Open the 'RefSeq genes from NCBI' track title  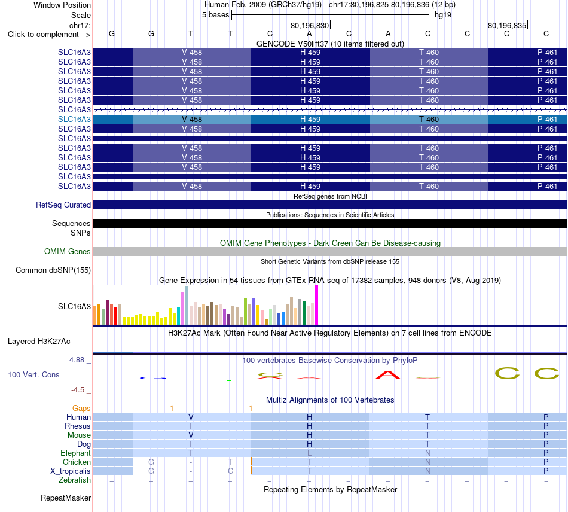330,196
